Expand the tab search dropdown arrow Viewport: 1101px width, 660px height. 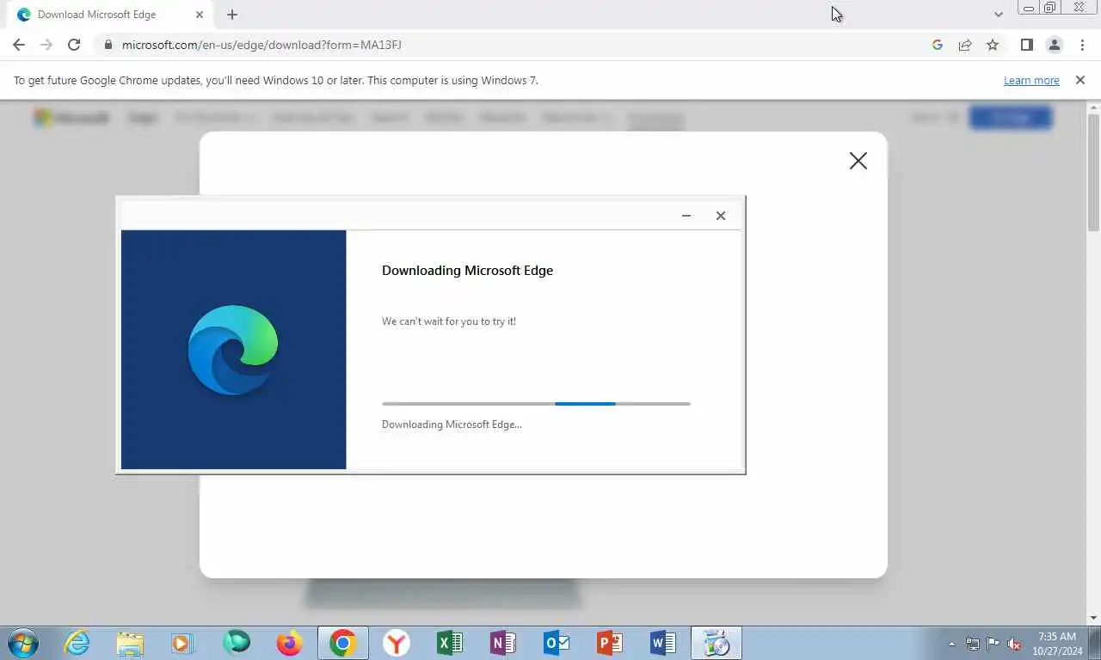point(999,15)
